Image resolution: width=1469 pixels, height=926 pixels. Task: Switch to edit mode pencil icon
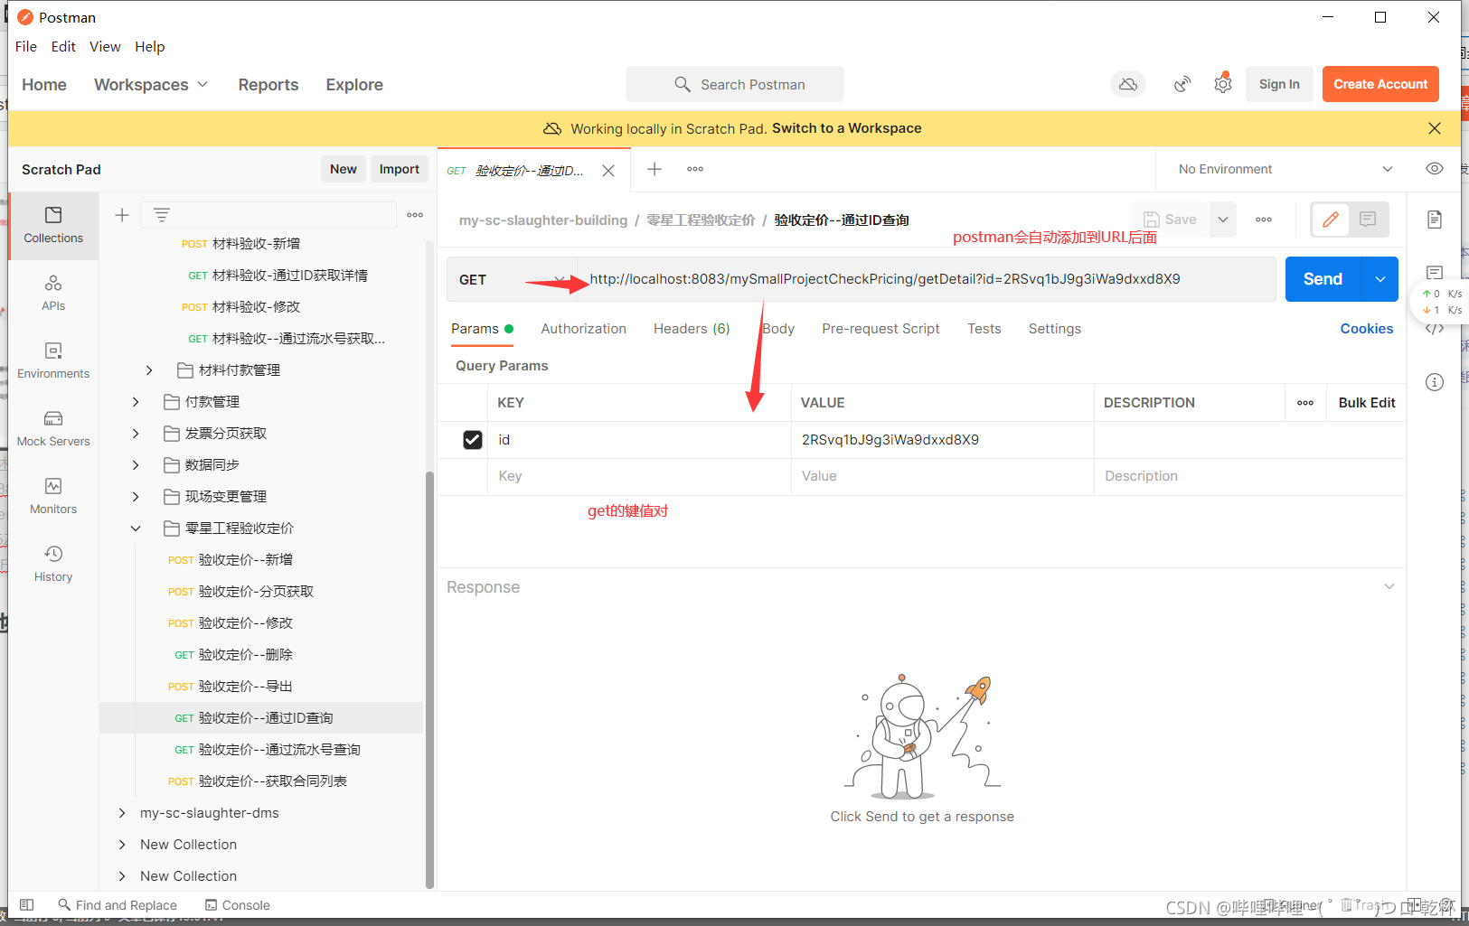pyautogui.click(x=1331, y=220)
